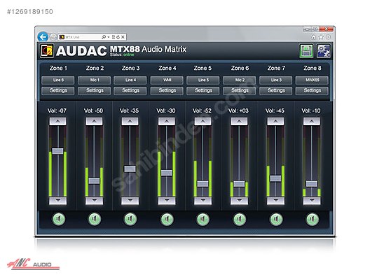Viewport: 370px width, 277px height.
Task: Raise Zone 6 volume with up arrow
Action: [239, 121]
